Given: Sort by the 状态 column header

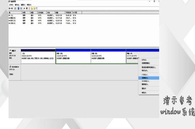Looking at the screenshot, I should pyautogui.click(x=51, y=12).
